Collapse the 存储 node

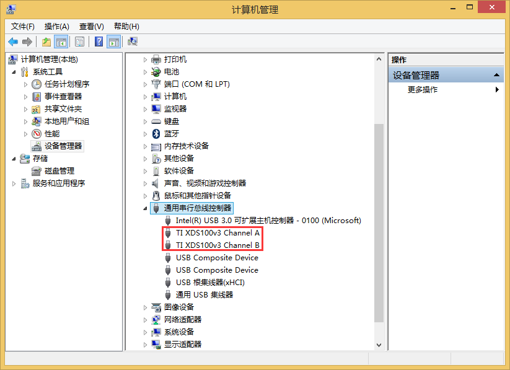point(14,159)
